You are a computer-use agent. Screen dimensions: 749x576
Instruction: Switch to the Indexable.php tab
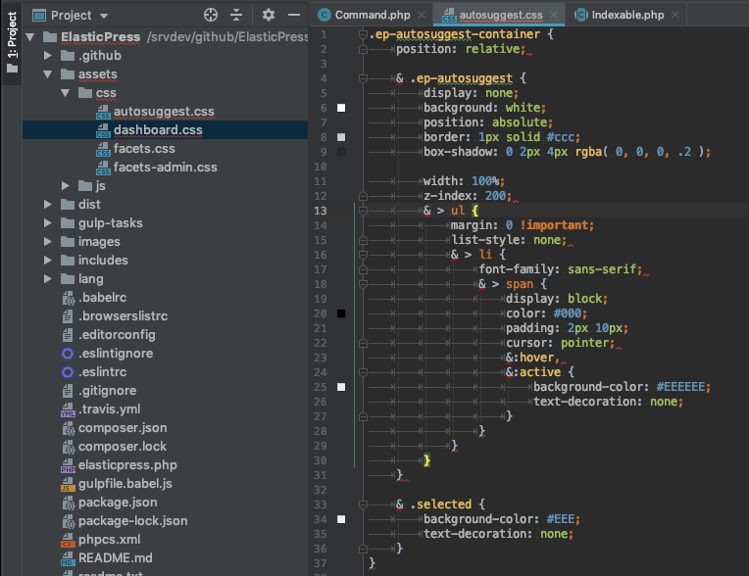pos(627,15)
